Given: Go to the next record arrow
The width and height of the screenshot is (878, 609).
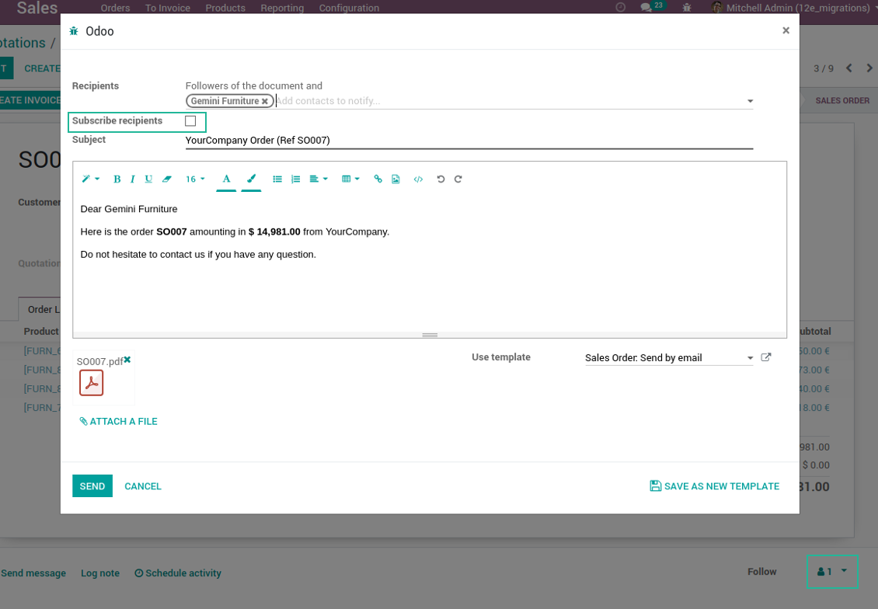Looking at the screenshot, I should pos(869,68).
